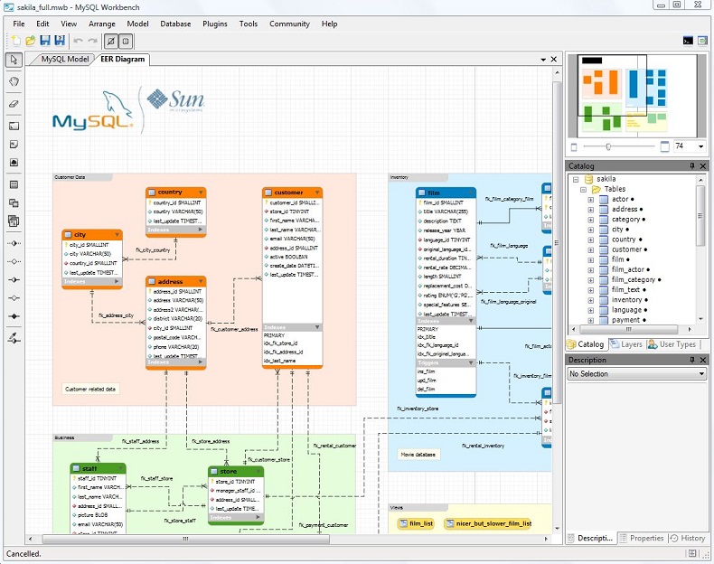The height and width of the screenshot is (564, 714).
Task: Select the pointer selection tool
Action: coord(14,60)
